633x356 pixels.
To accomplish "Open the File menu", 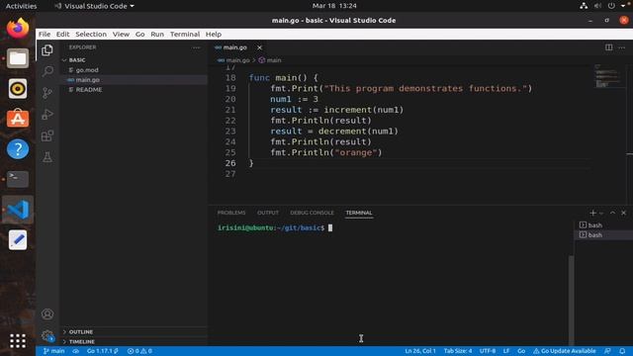I will coord(45,35).
